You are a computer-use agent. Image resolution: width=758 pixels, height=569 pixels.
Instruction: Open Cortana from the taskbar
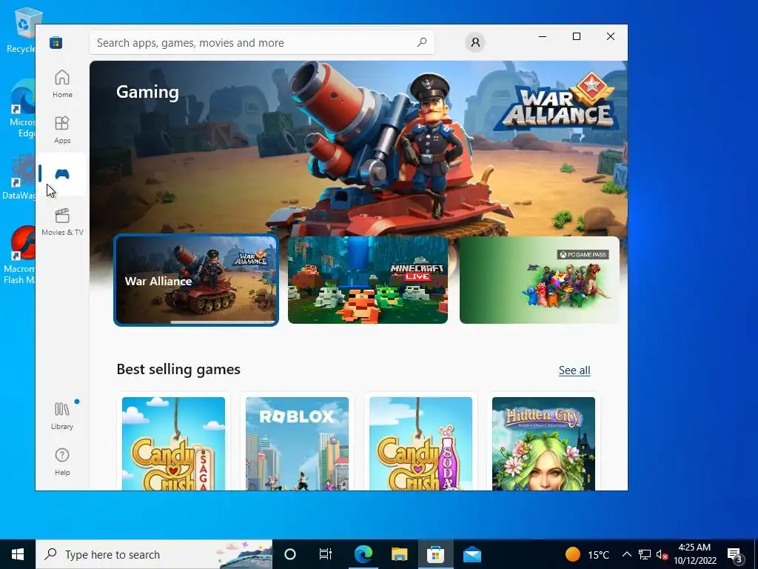pyautogui.click(x=290, y=554)
